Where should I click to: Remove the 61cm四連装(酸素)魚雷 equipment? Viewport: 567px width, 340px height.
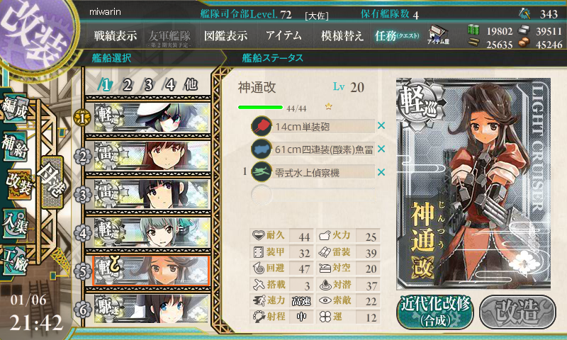[x=381, y=149]
